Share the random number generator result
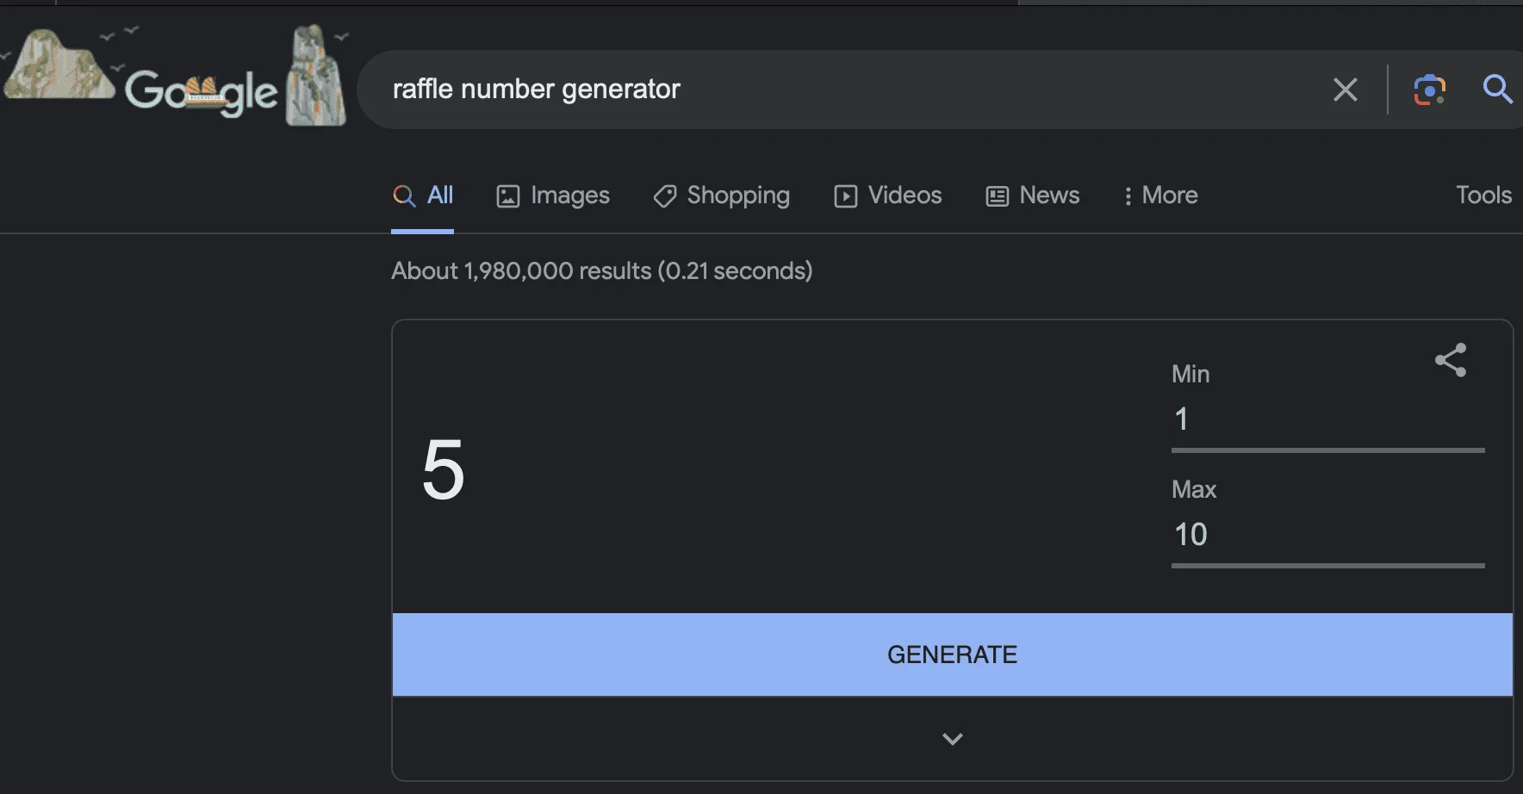 point(1451,360)
